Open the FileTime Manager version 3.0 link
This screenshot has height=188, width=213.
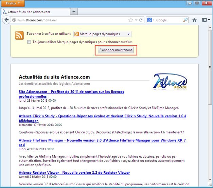[102, 142]
